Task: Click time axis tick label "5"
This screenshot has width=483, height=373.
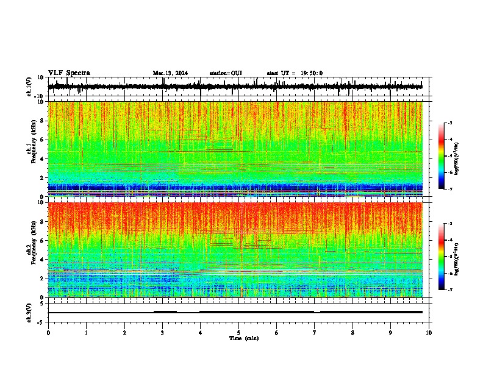Action: tap(238, 333)
